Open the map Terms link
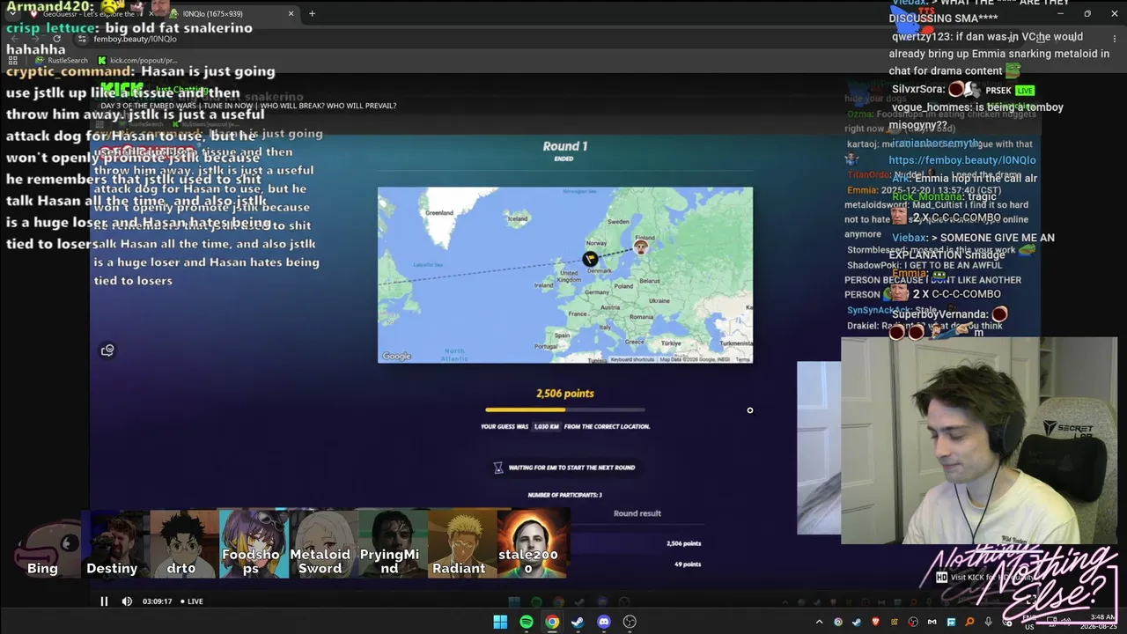 [743, 359]
